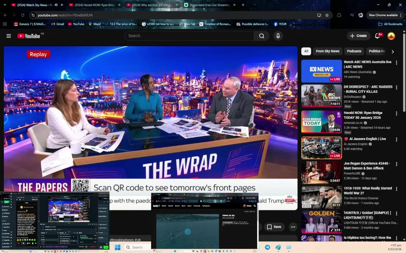Open the ARC Raiders video thumbnail
Viewport: 406px width, 253px height.
coord(321,96)
